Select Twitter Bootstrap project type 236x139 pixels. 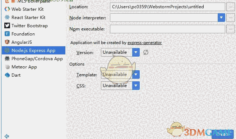pyautogui.click(x=33, y=26)
